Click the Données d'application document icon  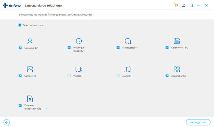point(30,99)
